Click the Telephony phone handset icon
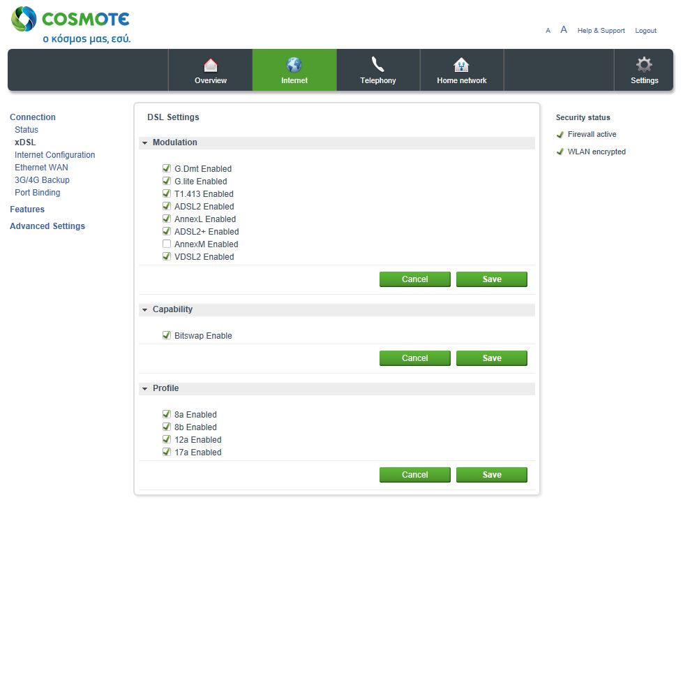Screen dimensions: 683x676 click(x=377, y=64)
